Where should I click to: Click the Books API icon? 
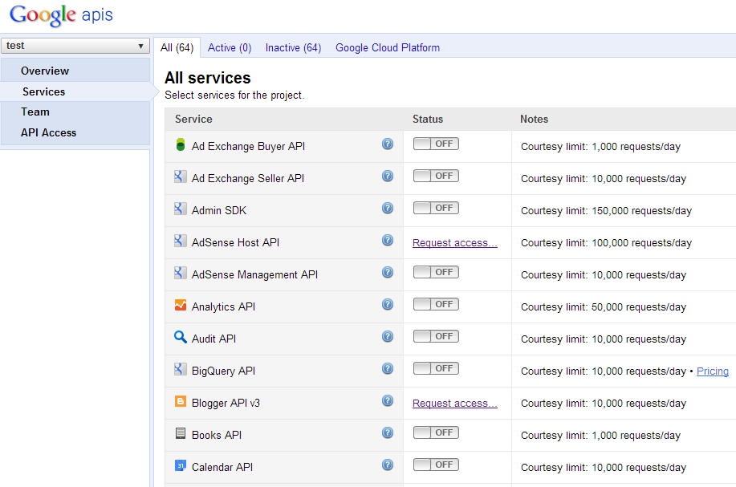pyautogui.click(x=181, y=434)
